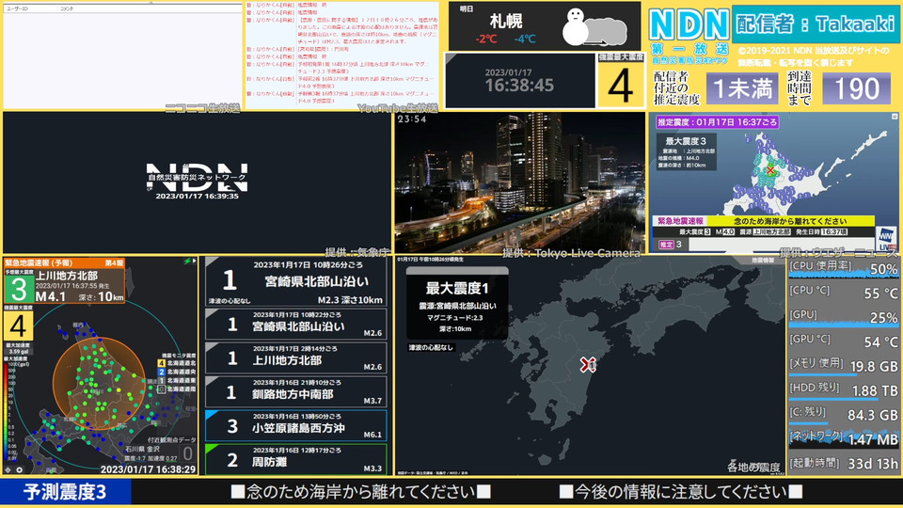
Task: Click the 190 arrival time countdown
Action: (856, 88)
